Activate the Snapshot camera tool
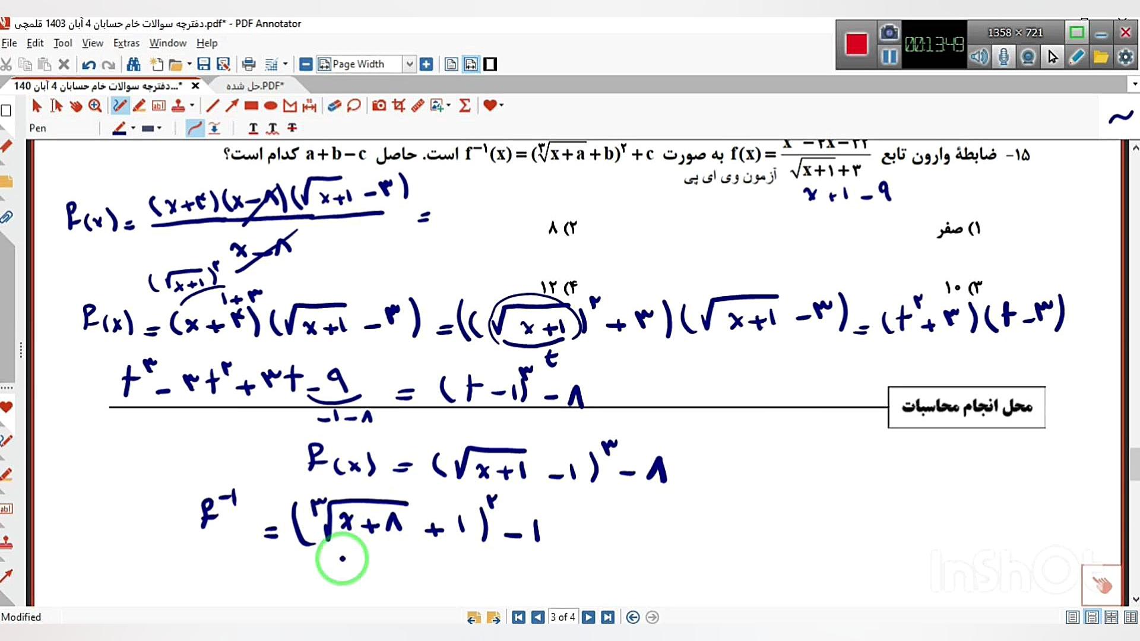1140x641 pixels. tap(379, 106)
